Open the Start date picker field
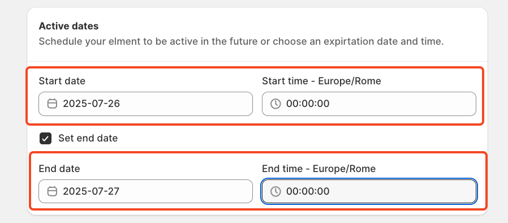508x223 pixels. click(145, 104)
